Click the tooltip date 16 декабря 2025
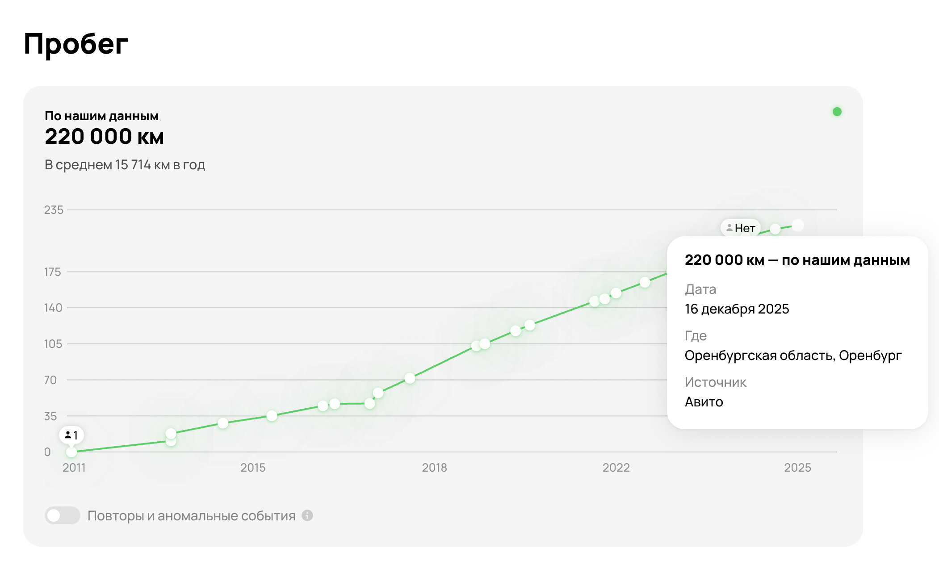The height and width of the screenshot is (569, 939). [737, 309]
